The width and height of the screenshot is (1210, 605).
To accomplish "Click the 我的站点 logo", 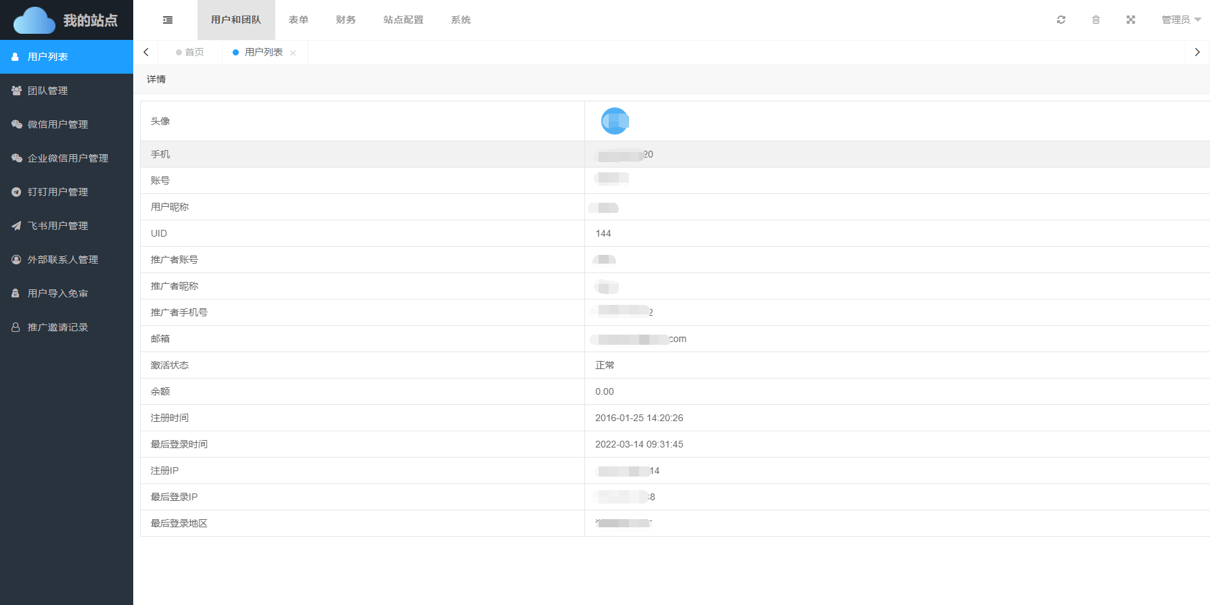I will click(66, 20).
